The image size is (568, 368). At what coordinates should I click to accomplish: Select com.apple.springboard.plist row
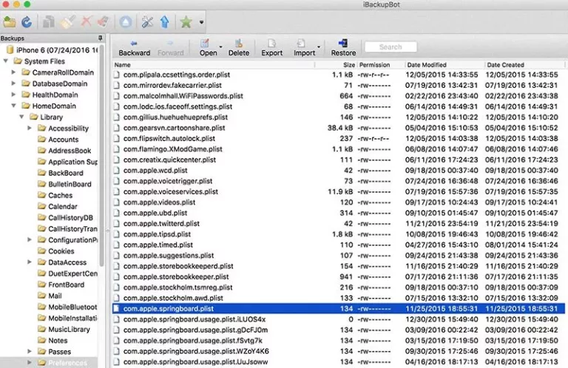[x=338, y=309]
